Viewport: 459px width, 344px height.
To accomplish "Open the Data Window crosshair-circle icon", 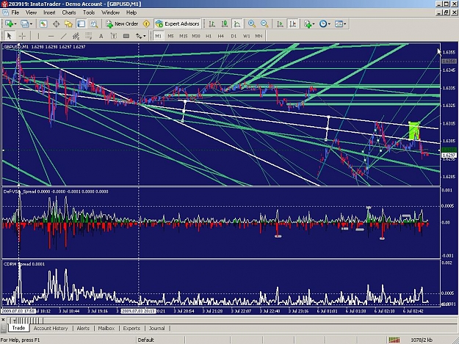I will click(x=56, y=24).
